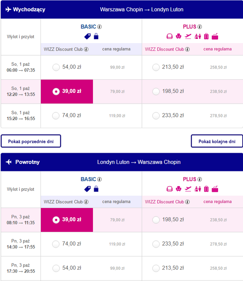
Task: Click the info icon next to outbound BASIC heading
Action: point(100,27)
